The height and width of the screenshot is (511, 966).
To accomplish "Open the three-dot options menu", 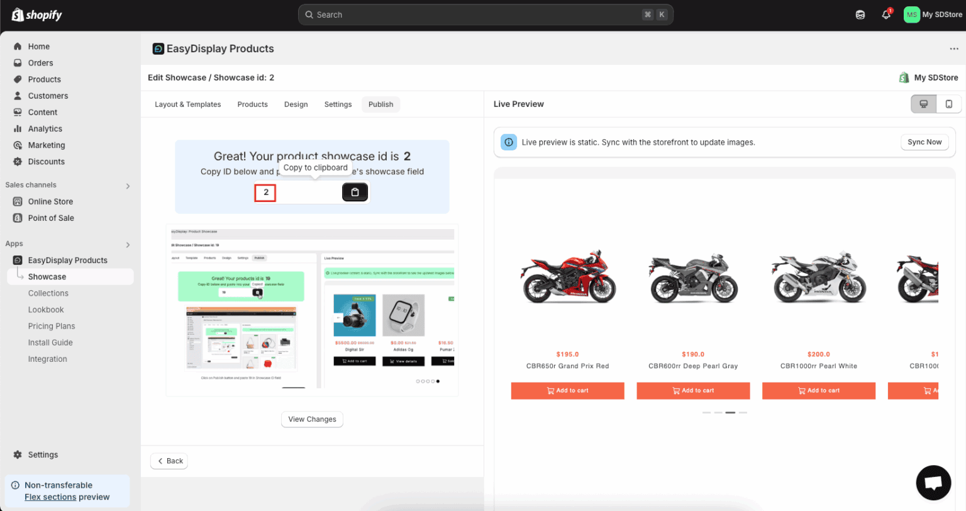I will [953, 48].
